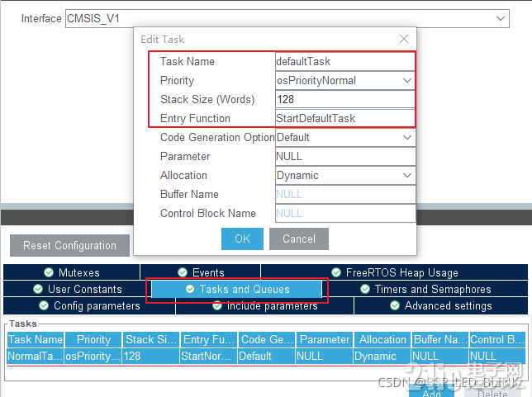Click the Buffer Na... column header
Image resolution: width=532 pixels, height=397 pixels.
440,339
